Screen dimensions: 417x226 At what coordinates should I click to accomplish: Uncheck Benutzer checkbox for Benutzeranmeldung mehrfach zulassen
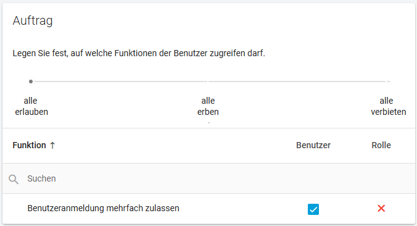(x=313, y=209)
